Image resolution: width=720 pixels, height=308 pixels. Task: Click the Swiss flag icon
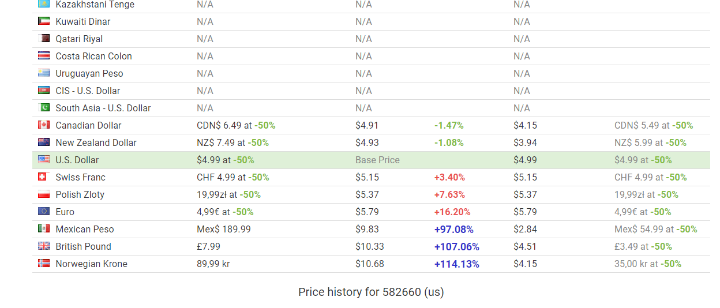coord(44,177)
